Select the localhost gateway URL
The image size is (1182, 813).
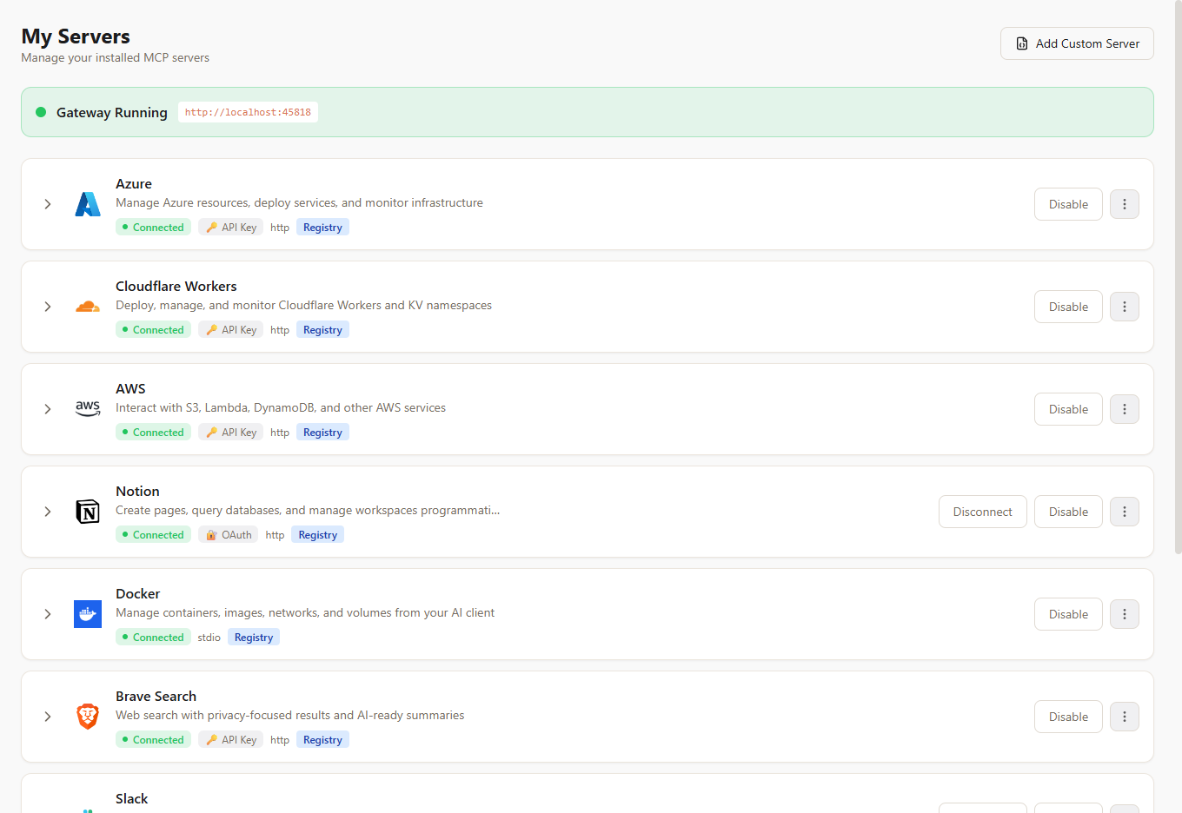248,112
